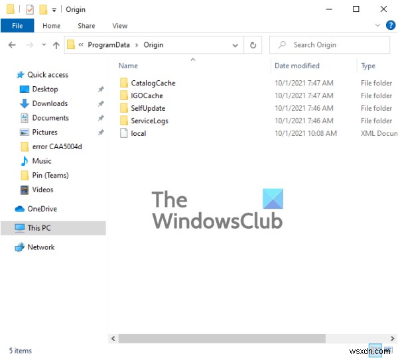Switch to the Home ribbon tab
Image resolution: width=398 pixels, height=358 pixels.
coord(51,26)
